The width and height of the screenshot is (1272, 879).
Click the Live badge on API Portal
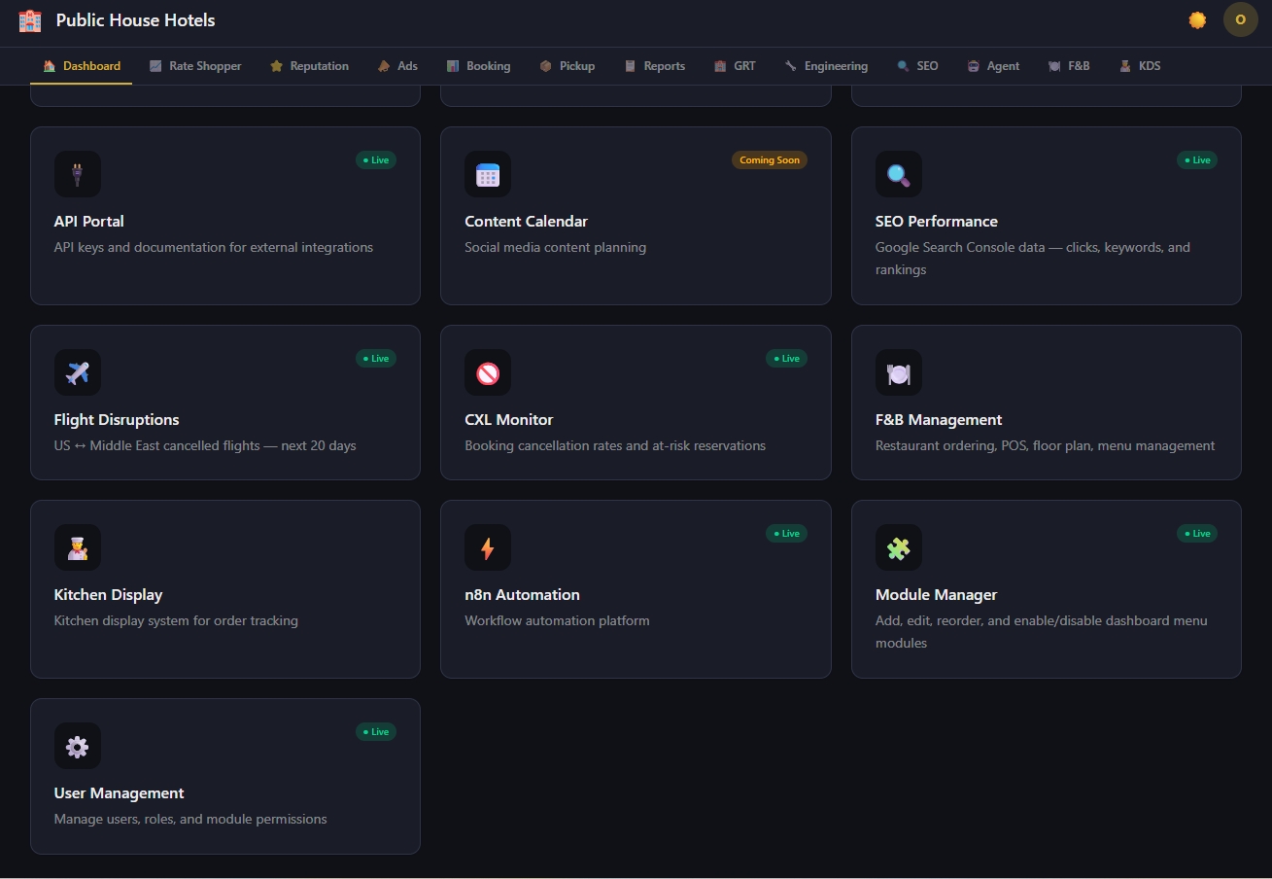(376, 160)
